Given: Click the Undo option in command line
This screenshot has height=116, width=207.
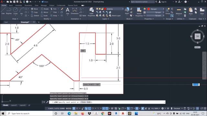Looking at the screenshot, I should 89,102.
